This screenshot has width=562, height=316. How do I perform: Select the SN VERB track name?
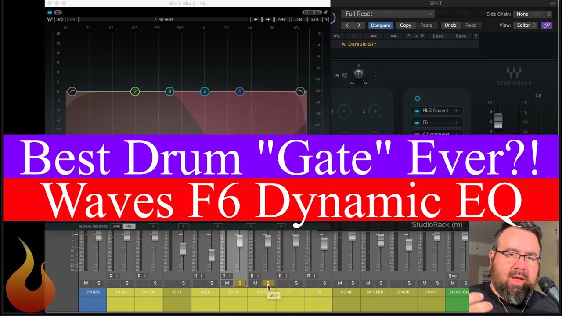pyautogui.click(x=375, y=292)
